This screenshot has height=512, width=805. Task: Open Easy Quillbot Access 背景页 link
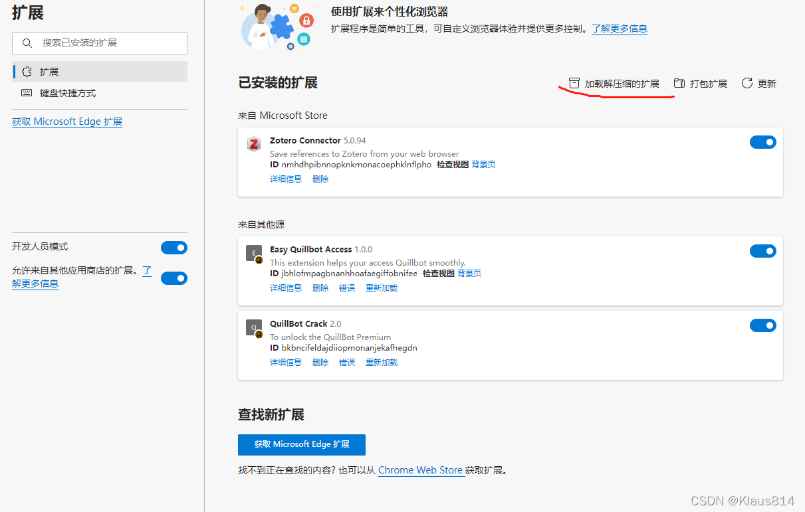coord(469,274)
